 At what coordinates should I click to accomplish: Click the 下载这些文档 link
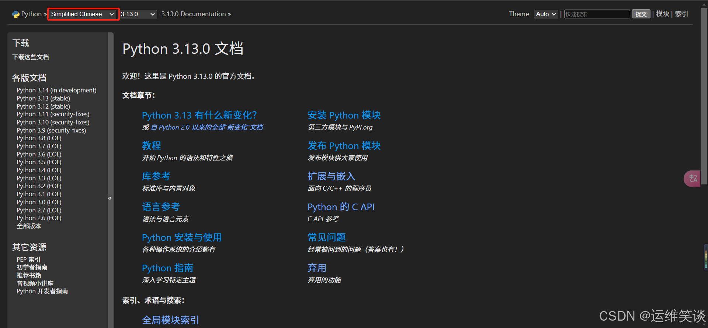coord(31,57)
